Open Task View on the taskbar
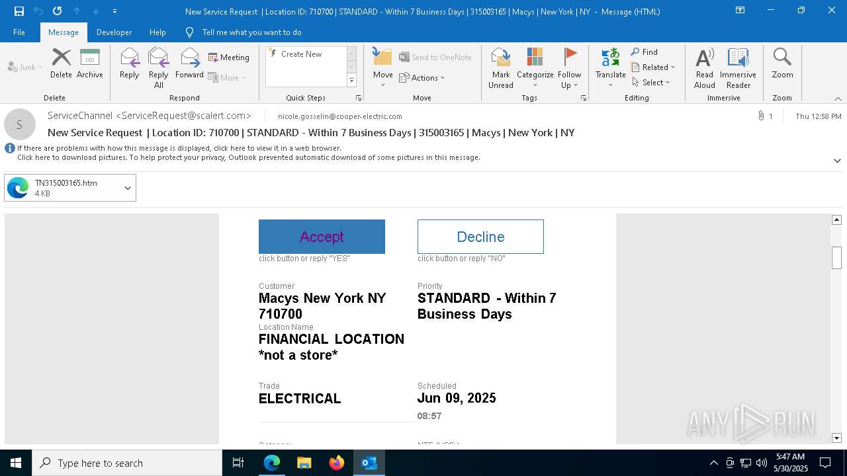Screen dimensions: 847x476 click(238, 463)
